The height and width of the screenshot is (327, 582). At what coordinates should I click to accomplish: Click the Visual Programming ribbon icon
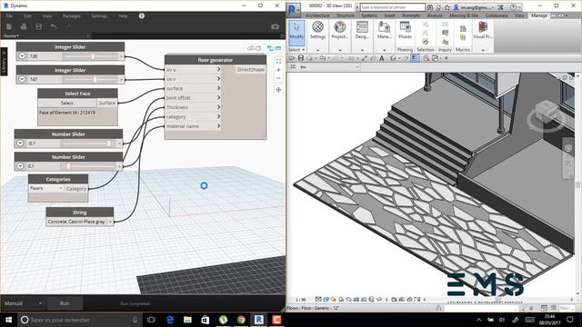[x=483, y=30]
